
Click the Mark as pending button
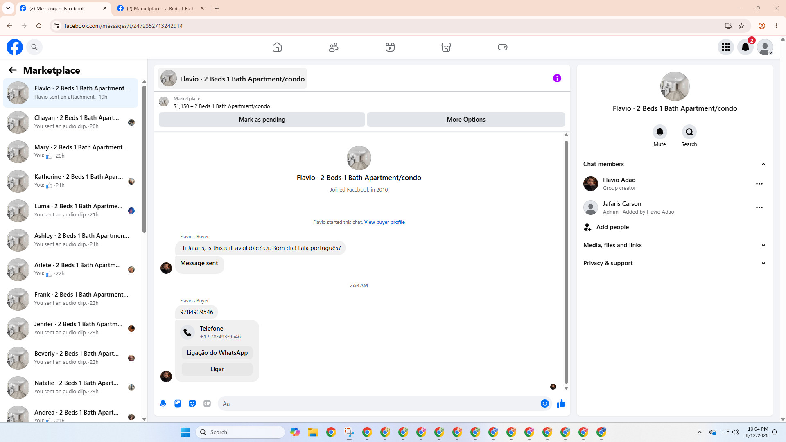coord(262,120)
